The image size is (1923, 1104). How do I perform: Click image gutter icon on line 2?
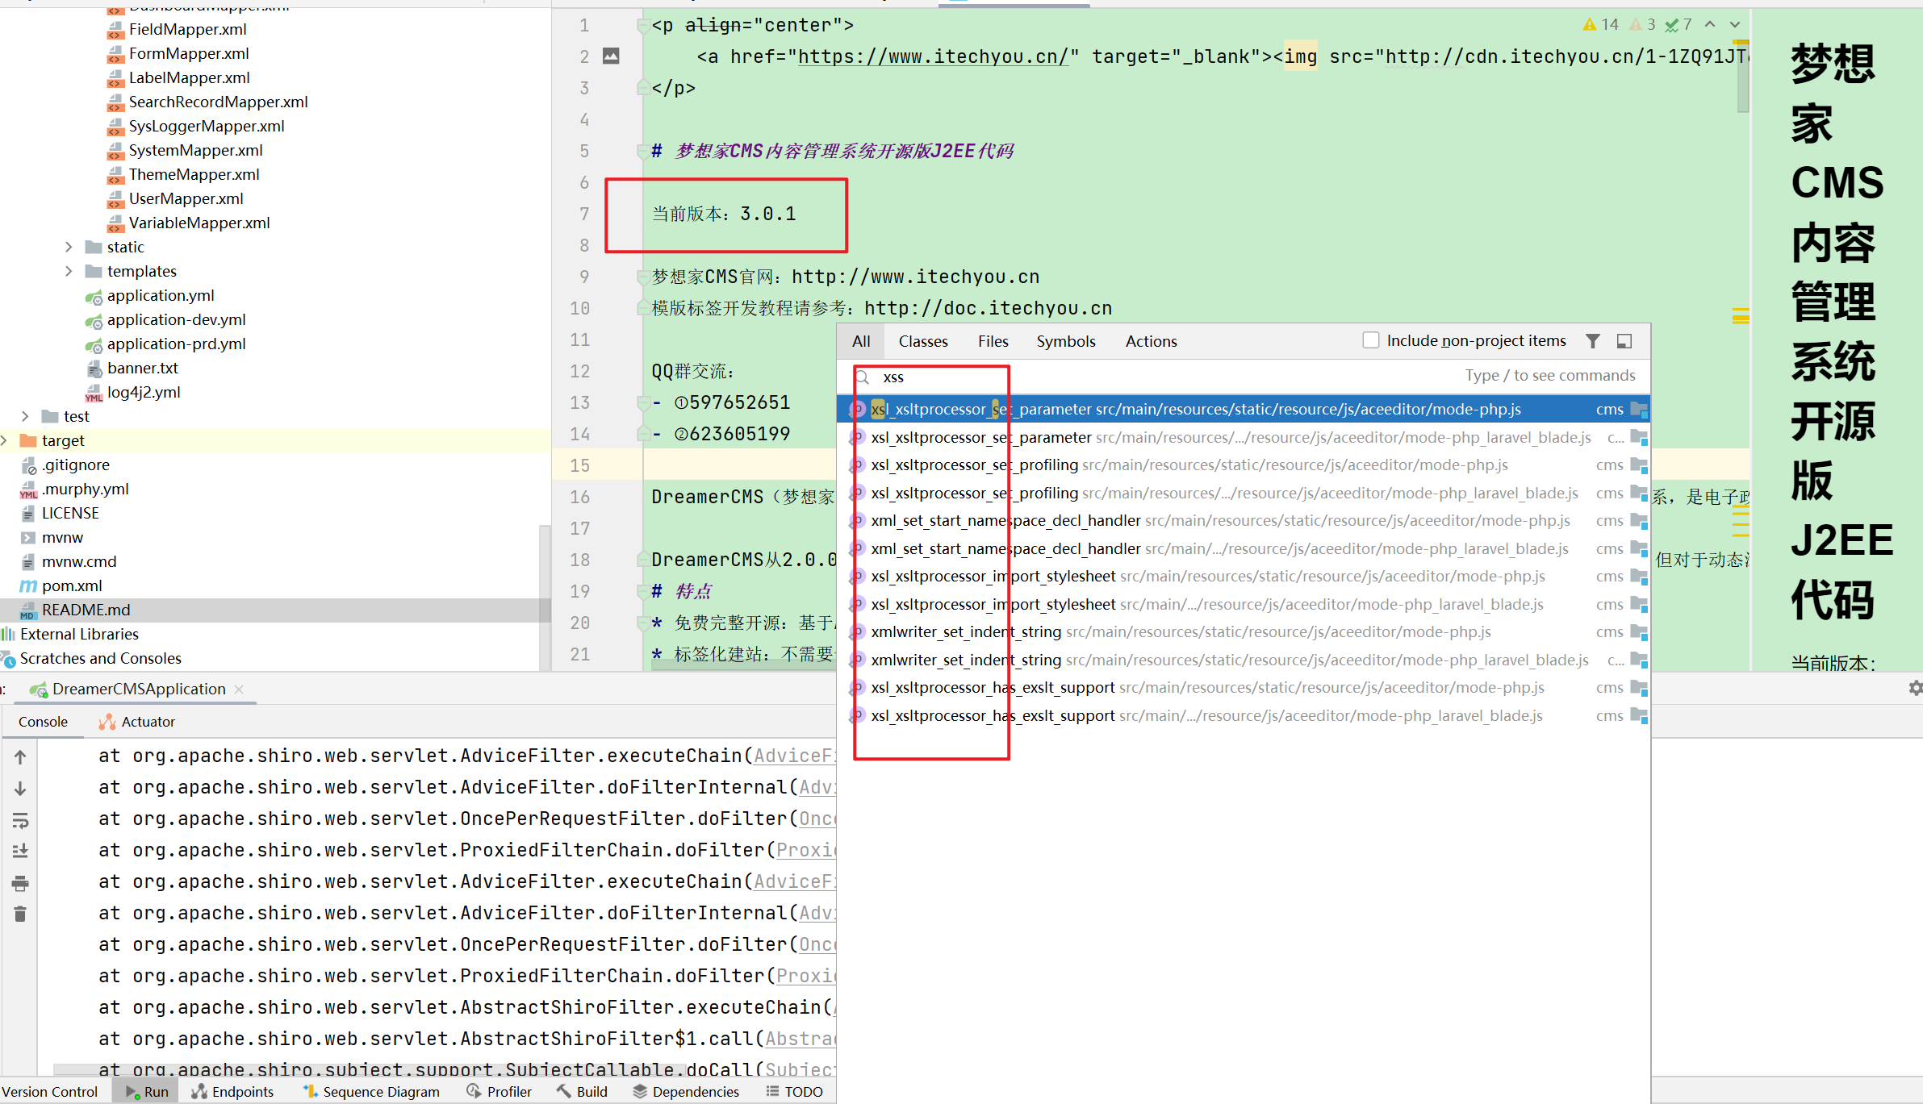tap(611, 56)
